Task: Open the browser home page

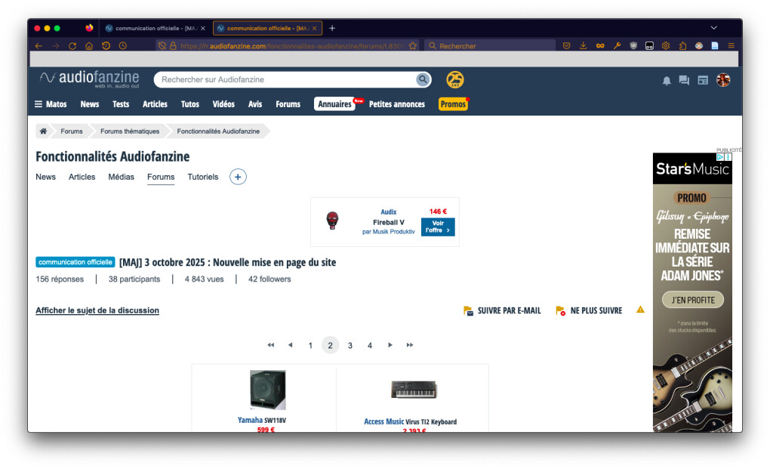Action: pos(89,45)
